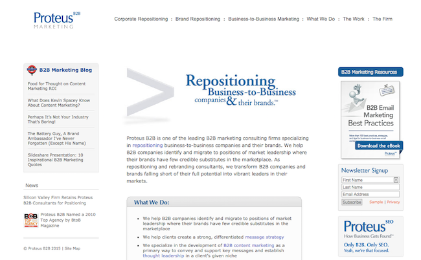Open the newsletter Privacy link
421x260 pixels.
pyautogui.click(x=393, y=202)
